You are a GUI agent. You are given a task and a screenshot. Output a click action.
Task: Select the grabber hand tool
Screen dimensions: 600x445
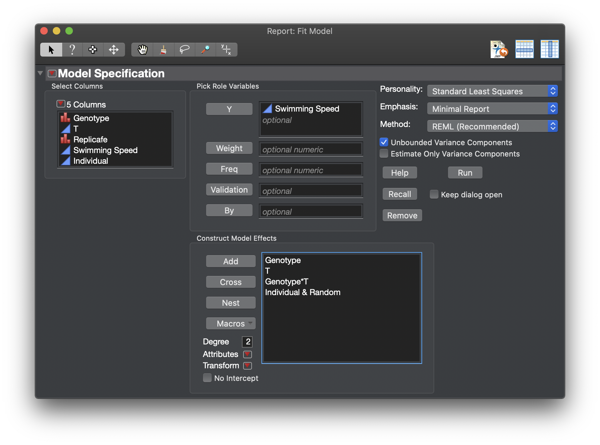(x=142, y=49)
